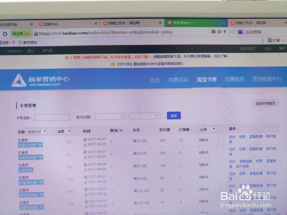
Task: Switch to the green 商家营销中心 tab
Action: (196, 23)
